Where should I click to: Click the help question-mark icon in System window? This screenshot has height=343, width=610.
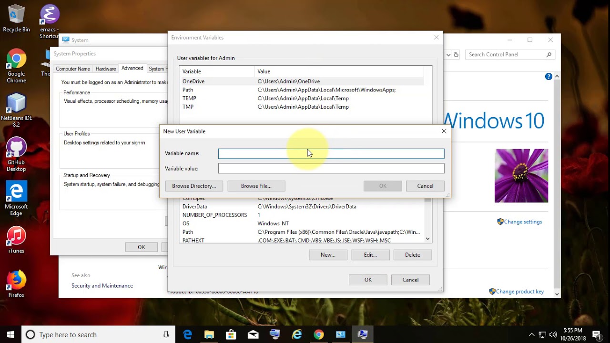549,76
